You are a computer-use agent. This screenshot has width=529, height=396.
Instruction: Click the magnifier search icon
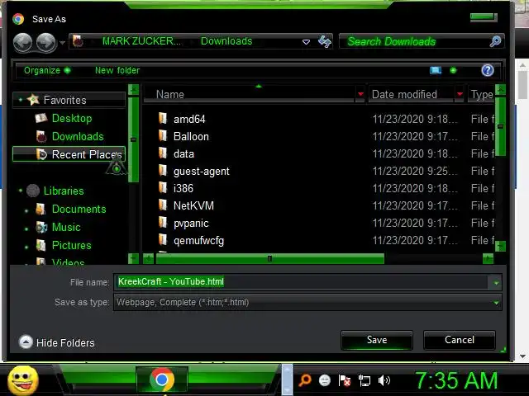pos(495,41)
